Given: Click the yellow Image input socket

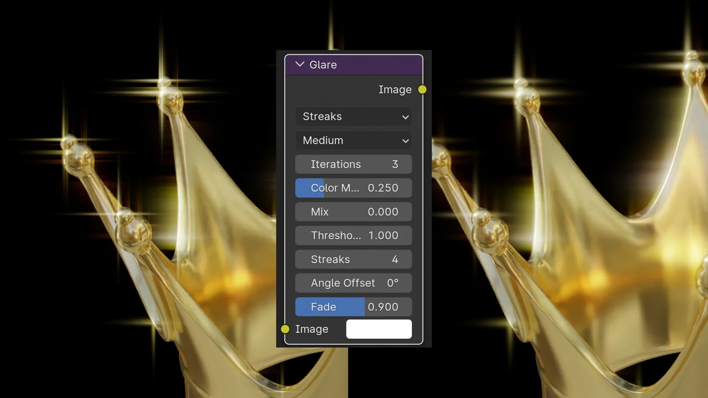Looking at the screenshot, I should 285,329.
